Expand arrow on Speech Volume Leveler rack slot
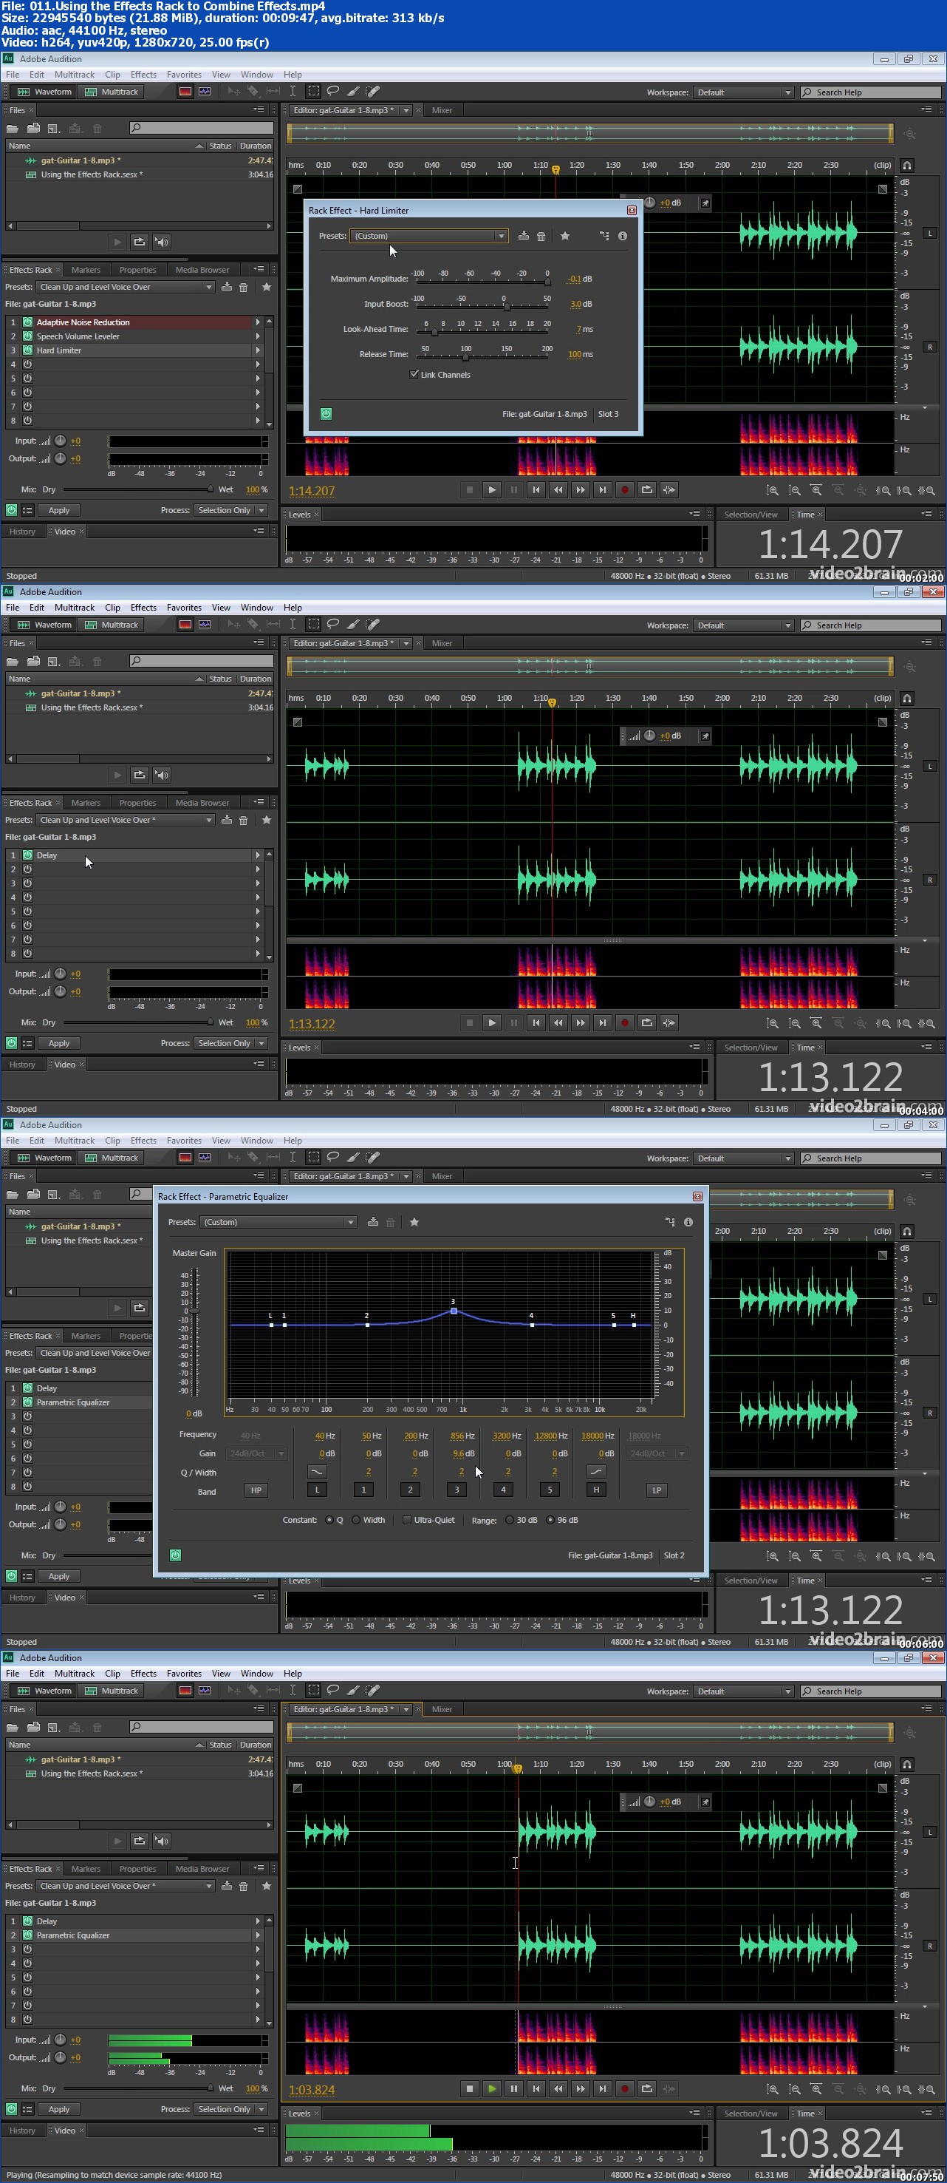Image resolution: width=947 pixels, height=2183 pixels. point(258,336)
